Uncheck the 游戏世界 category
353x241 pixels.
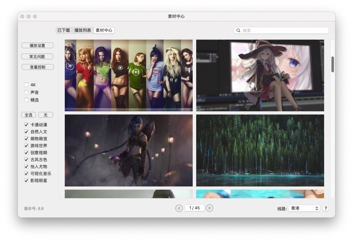point(26,145)
